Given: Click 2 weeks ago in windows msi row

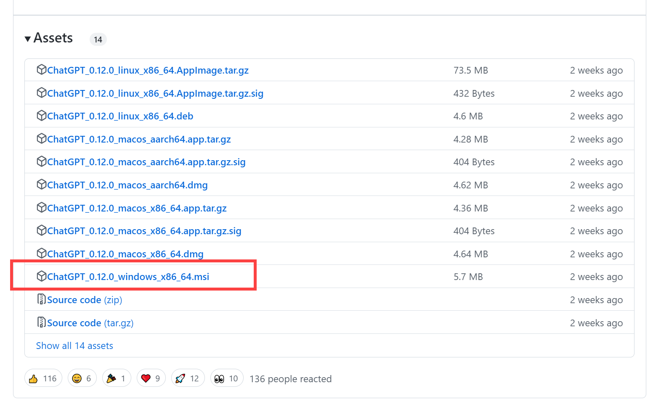Looking at the screenshot, I should 596,277.
